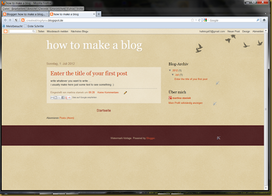Image resolution: width=272 pixels, height=196 pixels.
Task: Click the Google +1 button
Action: [68, 97]
